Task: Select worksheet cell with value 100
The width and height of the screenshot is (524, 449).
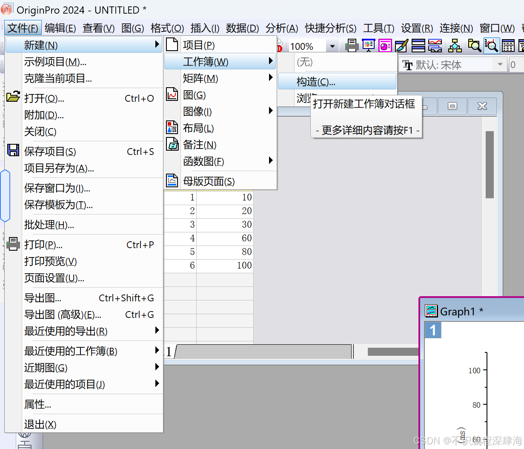Action: (x=225, y=265)
